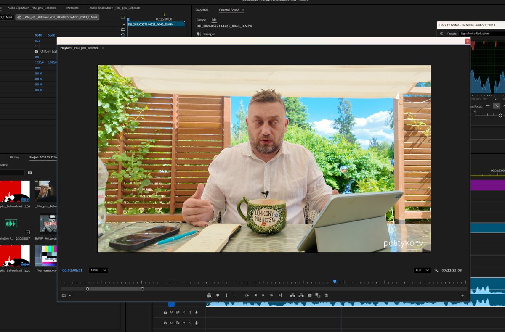This screenshot has height=332, width=505.
Task: Toggle Uniform Scale checkbox
Action: click(x=37, y=51)
